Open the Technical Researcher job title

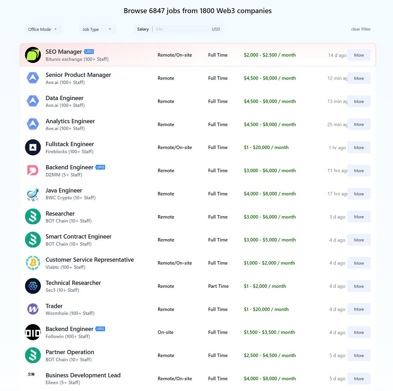73,283
